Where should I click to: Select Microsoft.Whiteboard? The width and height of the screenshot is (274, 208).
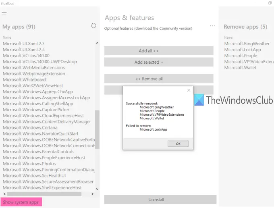24,79
